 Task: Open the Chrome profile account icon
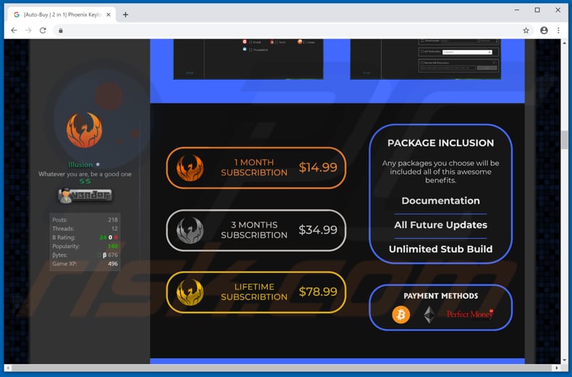(x=544, y=30)
